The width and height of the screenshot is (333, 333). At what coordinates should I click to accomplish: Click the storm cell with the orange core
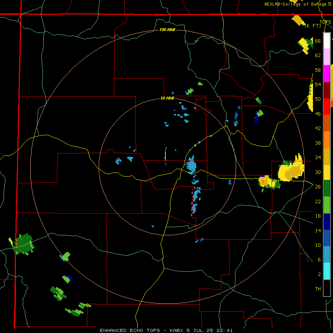269,183
